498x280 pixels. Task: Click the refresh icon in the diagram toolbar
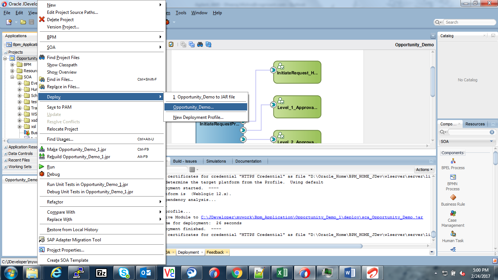click(209, 44)
